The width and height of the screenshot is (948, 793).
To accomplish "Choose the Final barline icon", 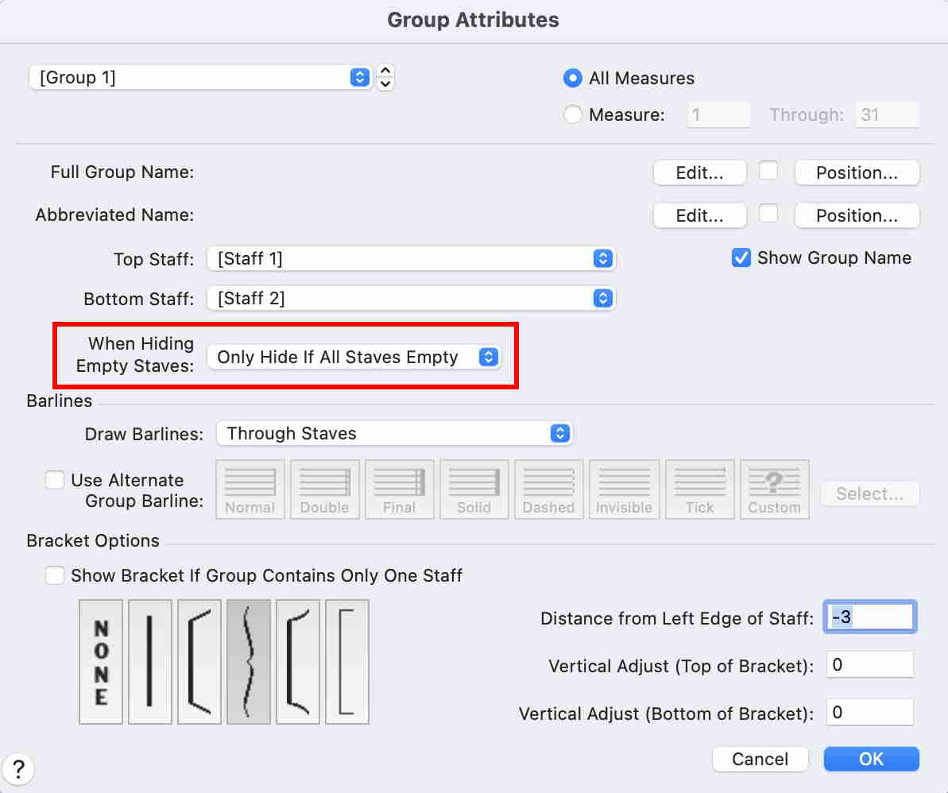I will [x=399, y=489].
